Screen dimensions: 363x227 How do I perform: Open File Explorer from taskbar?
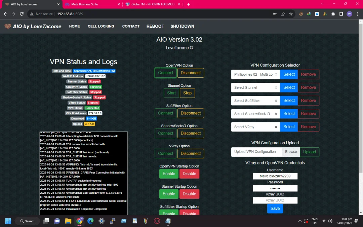tap(68, 221)
